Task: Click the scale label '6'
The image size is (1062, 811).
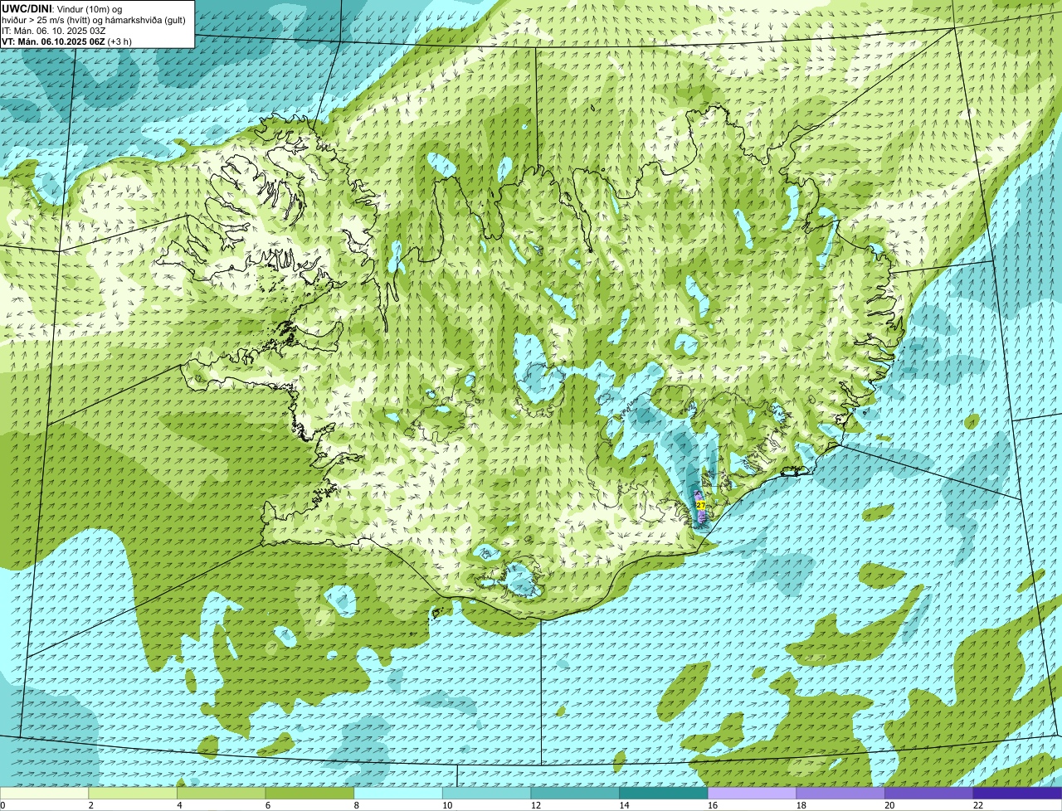Action: [x=267, y=805]
